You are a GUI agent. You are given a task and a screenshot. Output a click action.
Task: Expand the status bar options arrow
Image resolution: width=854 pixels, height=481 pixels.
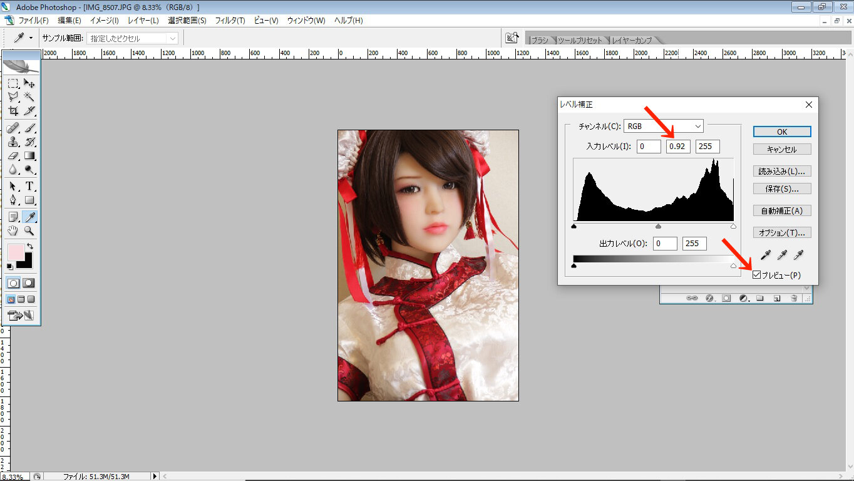[154, 476]
